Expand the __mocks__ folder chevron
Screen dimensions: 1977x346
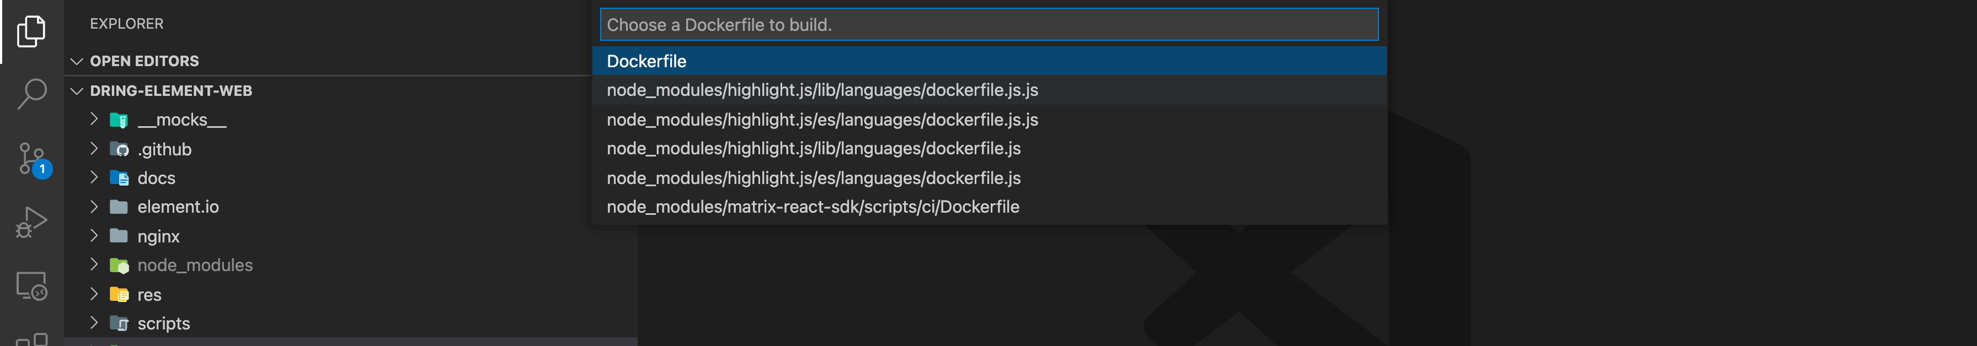(94, 120)
